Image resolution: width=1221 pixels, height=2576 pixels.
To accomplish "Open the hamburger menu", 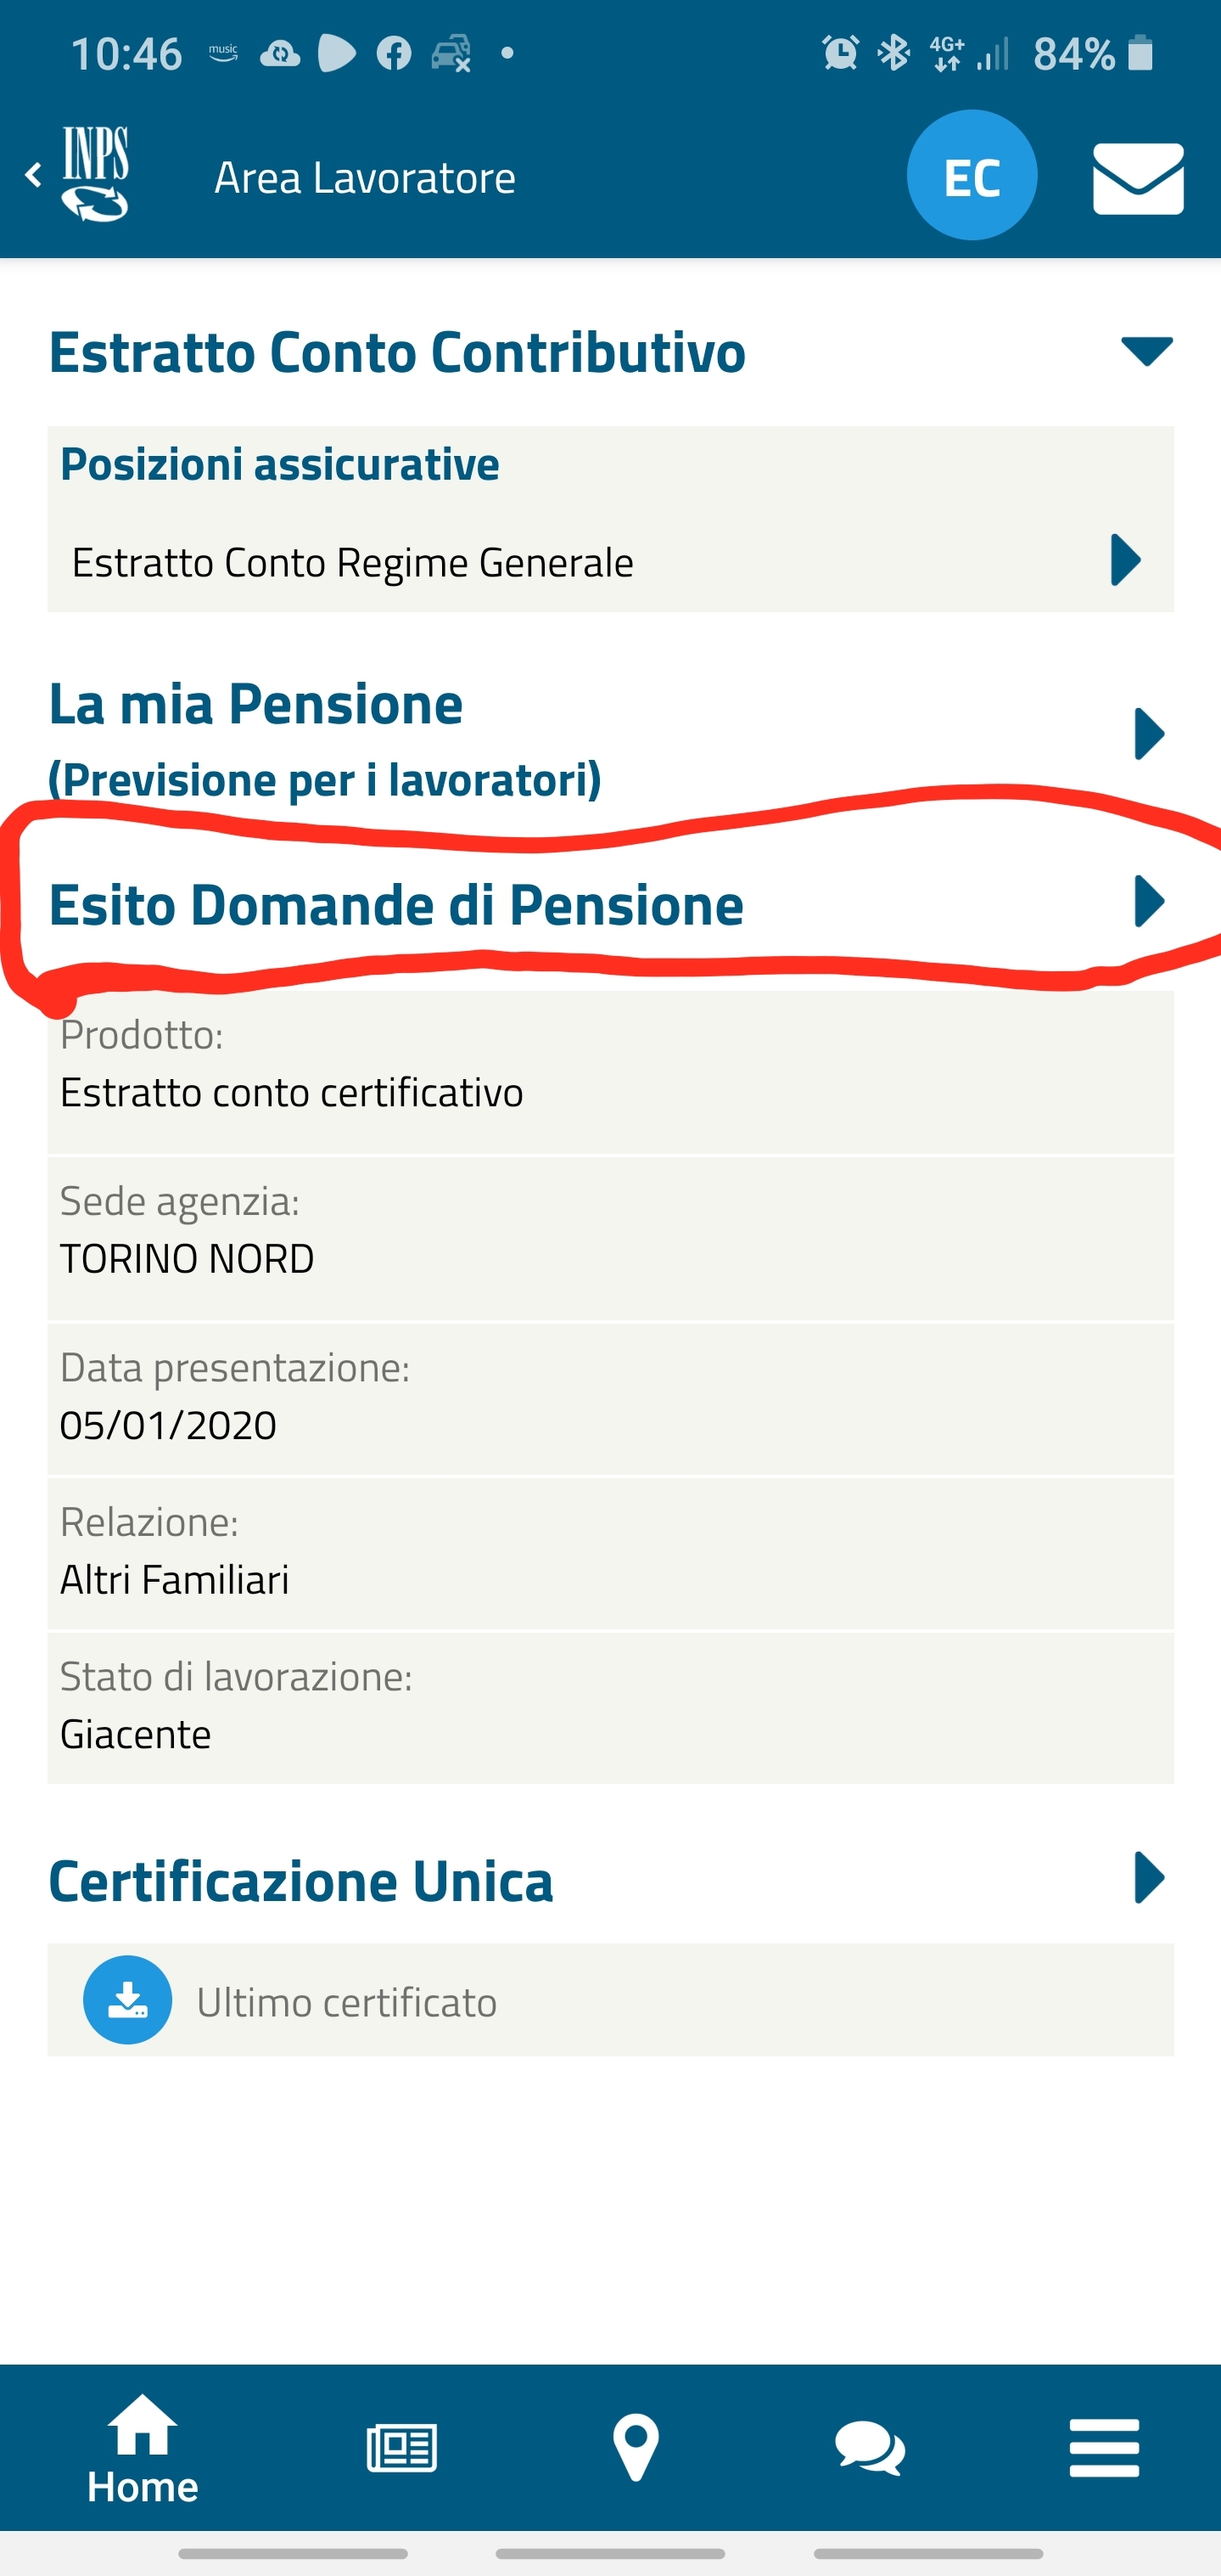I will coord(1103,2448).
